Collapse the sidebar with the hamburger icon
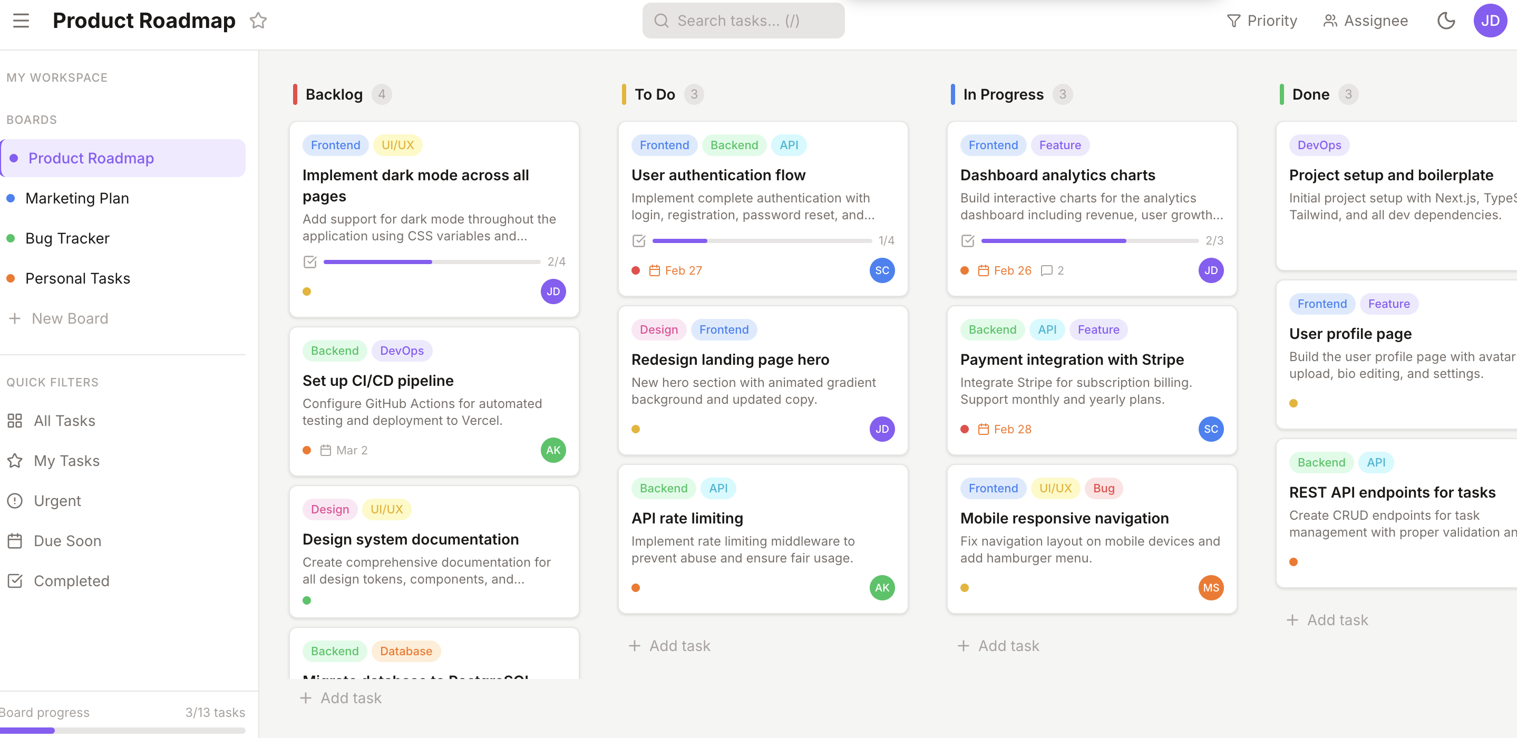The width and height of the screenshot is (1517, 738). tap(21, 20)
